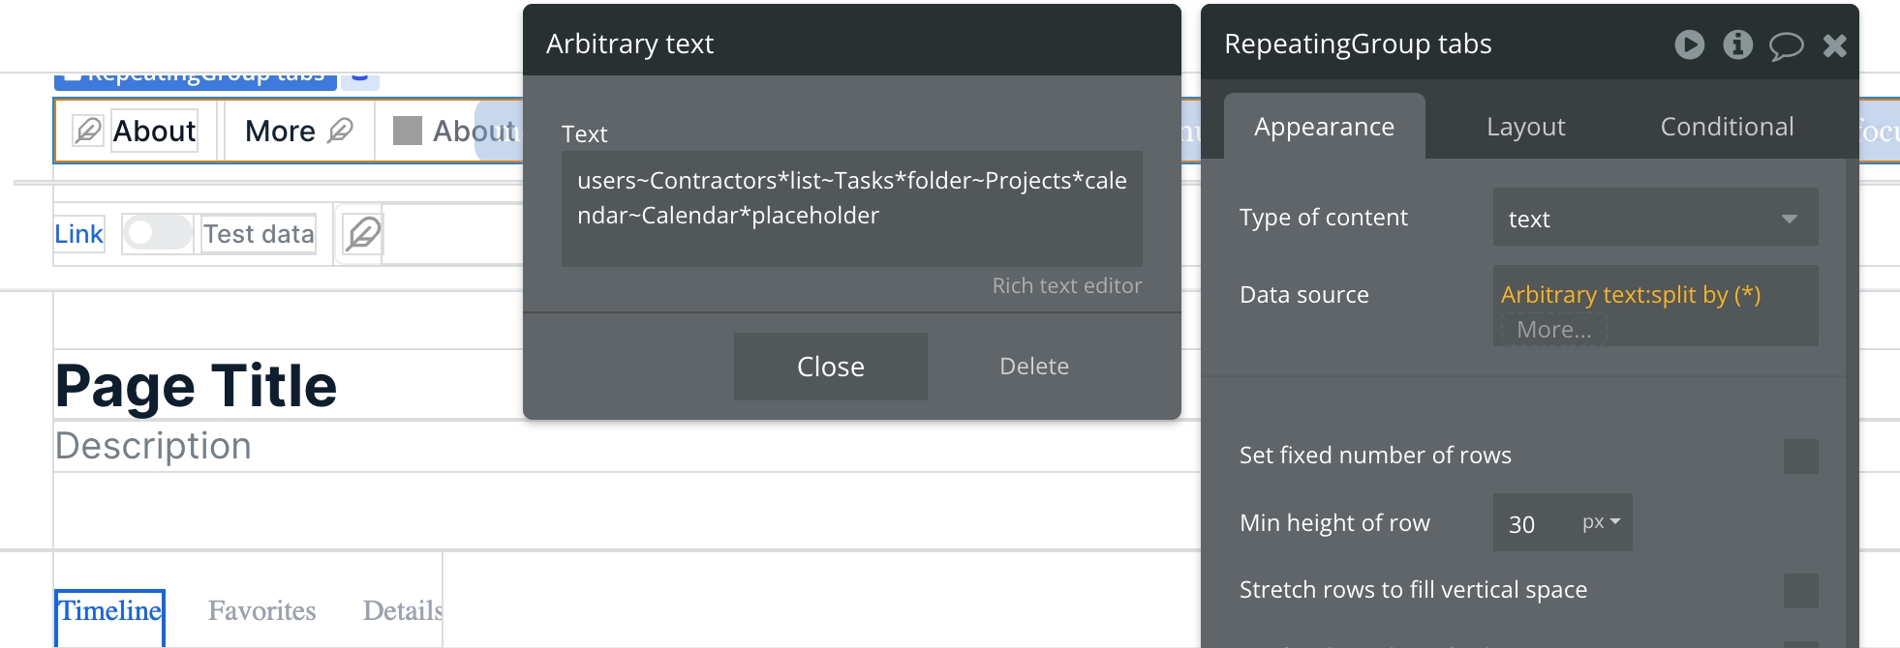Click More... in the Data source expression

[1553, 330]
